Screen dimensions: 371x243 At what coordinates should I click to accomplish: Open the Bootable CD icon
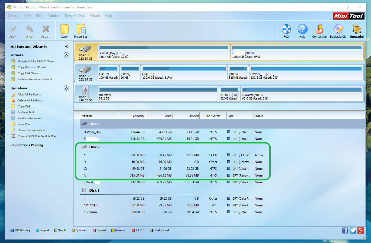338,29
